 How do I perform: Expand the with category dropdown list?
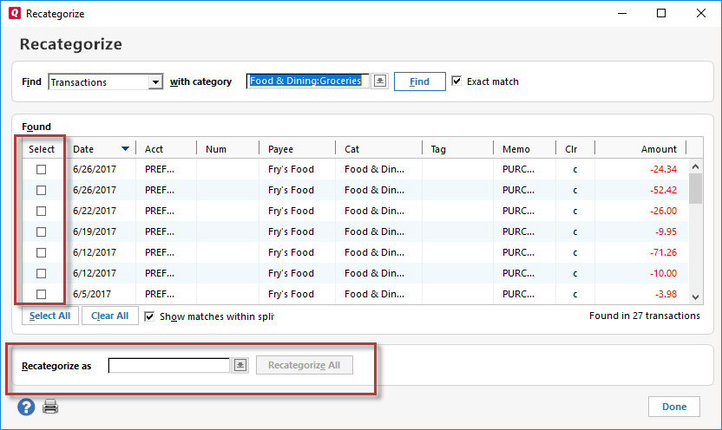(x=379, y=81)
